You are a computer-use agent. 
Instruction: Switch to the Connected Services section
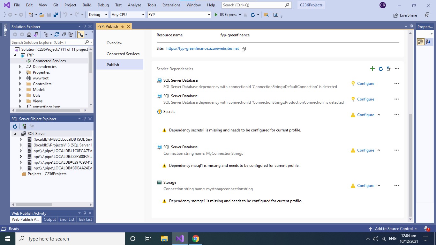(x=123, y=54)
